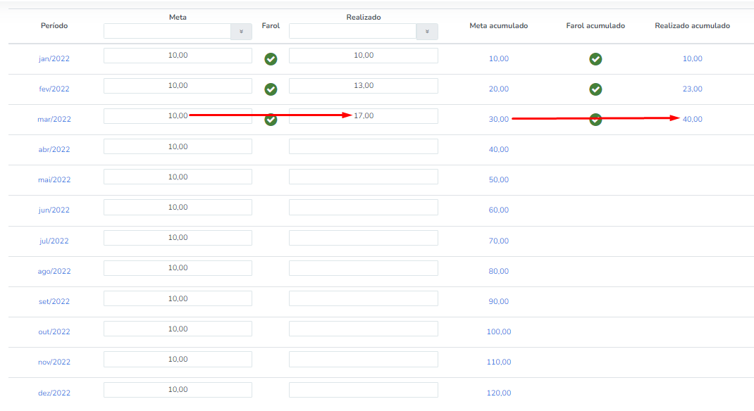Select the jul/2022 period link

[x=54, y=241]
